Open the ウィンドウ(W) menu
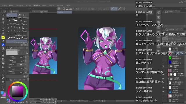The image size is (186, 104). [x=60, y=5]
